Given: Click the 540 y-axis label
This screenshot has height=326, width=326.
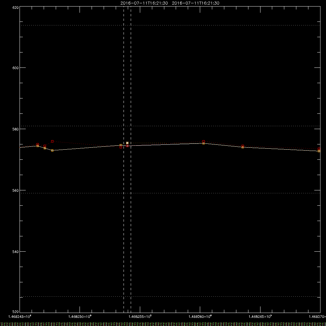Looking at the screenshot, I should tap(16, 252).
